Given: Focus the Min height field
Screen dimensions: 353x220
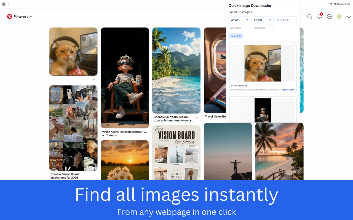Looking at the screenshot, I should coord(263,28).
